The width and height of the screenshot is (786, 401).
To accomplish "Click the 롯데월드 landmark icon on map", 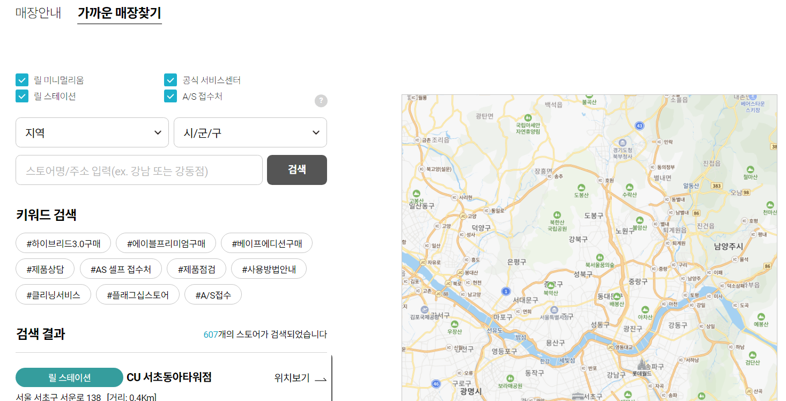I will click(642, 364).
